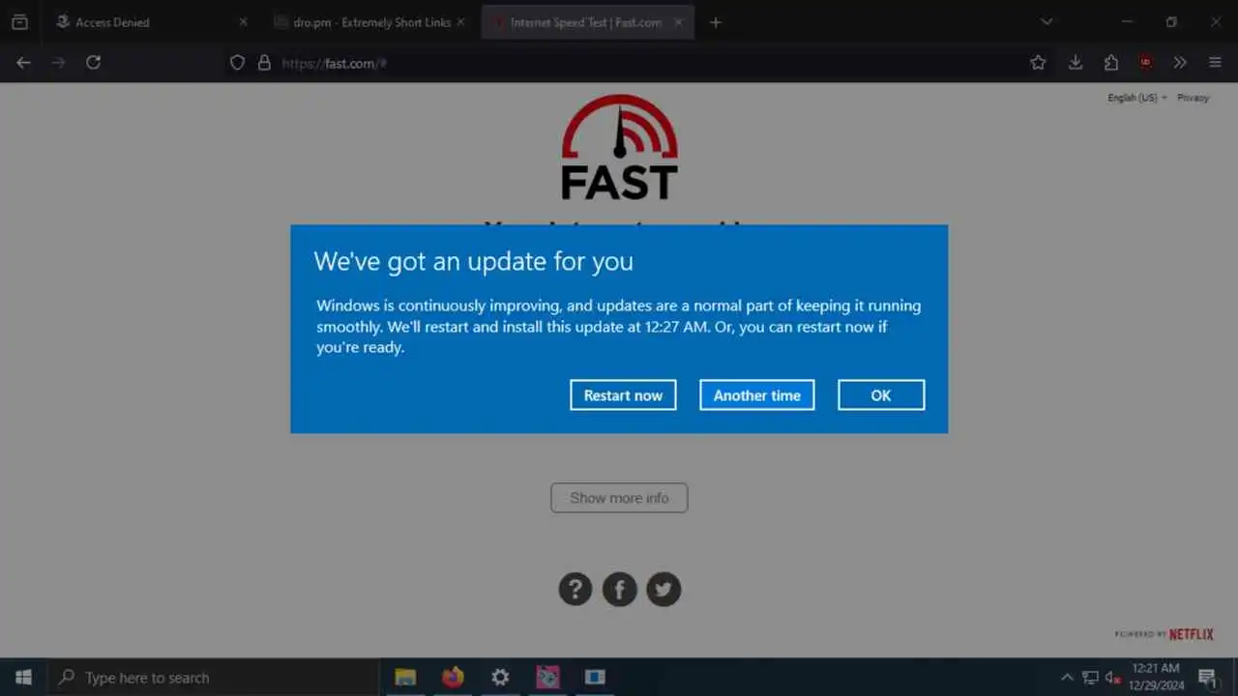Open a new browser tab
1238x696 pixels.
tap(716, 22)
